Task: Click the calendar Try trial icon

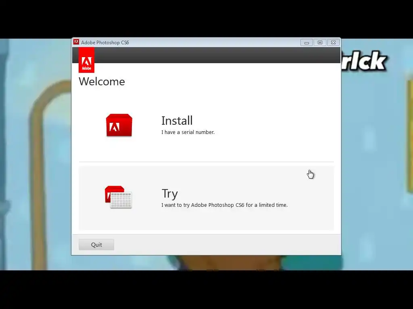Action: pyautogui.click(x=118, y=197)
